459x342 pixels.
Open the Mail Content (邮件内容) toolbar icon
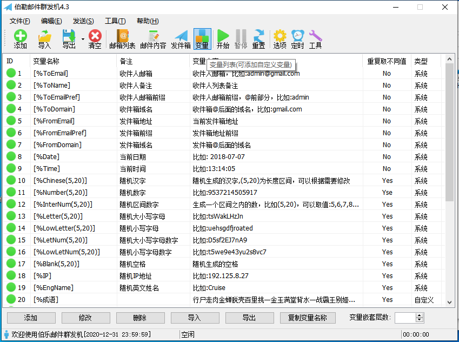click(153, 39)
